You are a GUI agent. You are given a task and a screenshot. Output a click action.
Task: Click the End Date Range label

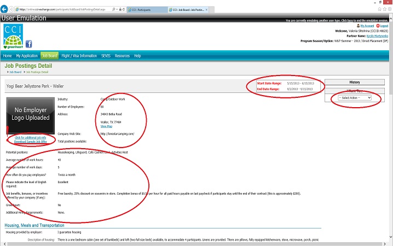coord(268,89)
